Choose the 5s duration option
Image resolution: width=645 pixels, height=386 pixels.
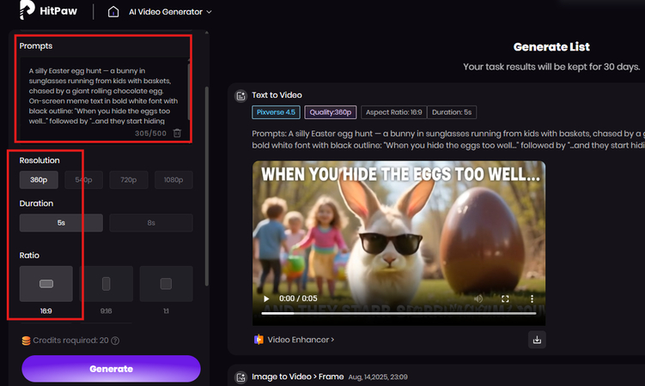pos(61,223)
